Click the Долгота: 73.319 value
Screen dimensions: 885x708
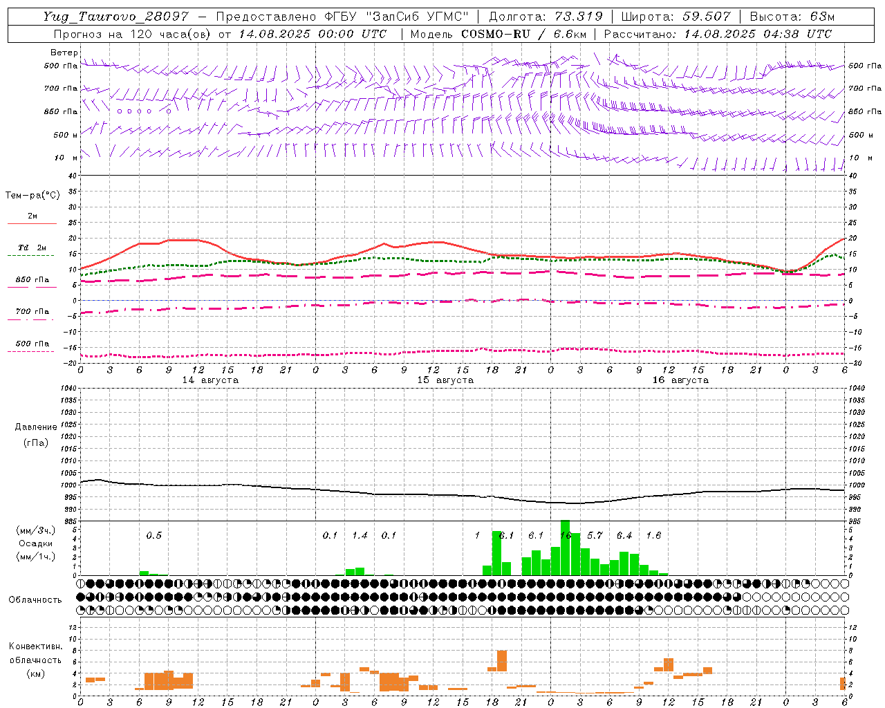click(546, 17)
